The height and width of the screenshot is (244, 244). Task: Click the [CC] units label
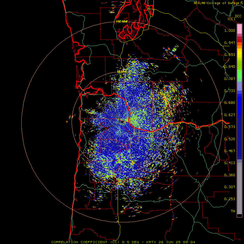pyautogui.click(x=231, y=19)
